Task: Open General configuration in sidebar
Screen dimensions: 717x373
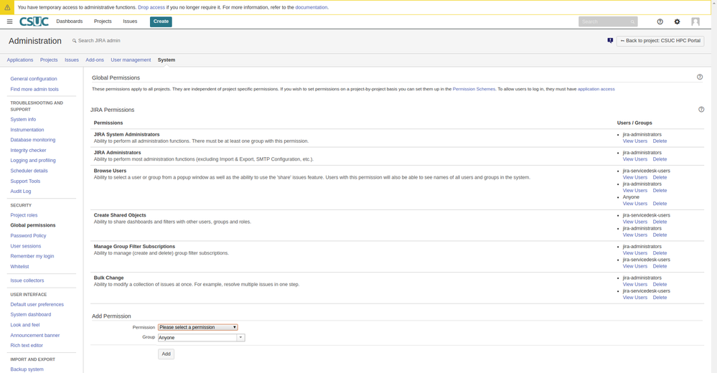Action: tap(34, 79)
